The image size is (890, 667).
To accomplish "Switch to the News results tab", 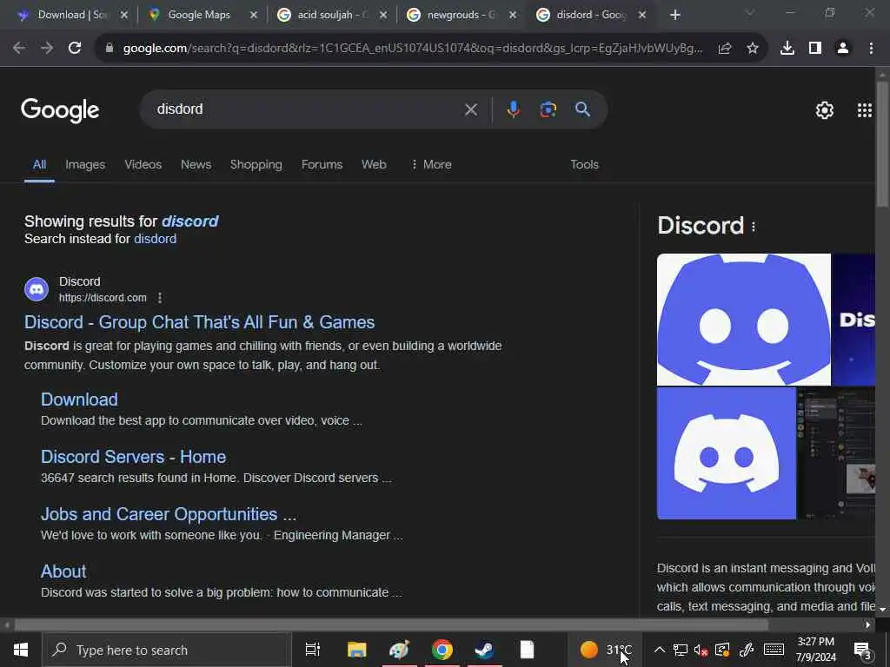I will coord(196,164).
